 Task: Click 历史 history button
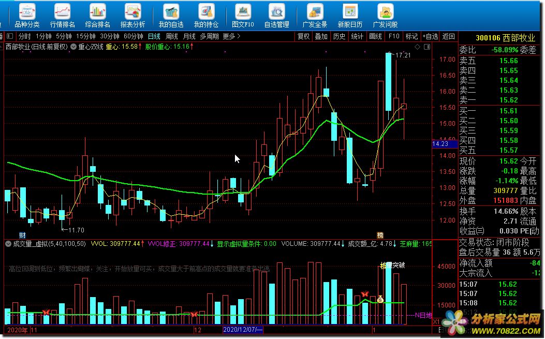click(x=339, y=36)
